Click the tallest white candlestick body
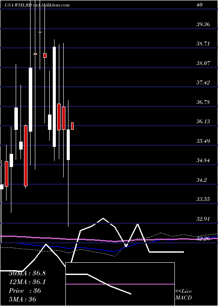Viewport: 218px width, 306px height. (x=54, y=97)
